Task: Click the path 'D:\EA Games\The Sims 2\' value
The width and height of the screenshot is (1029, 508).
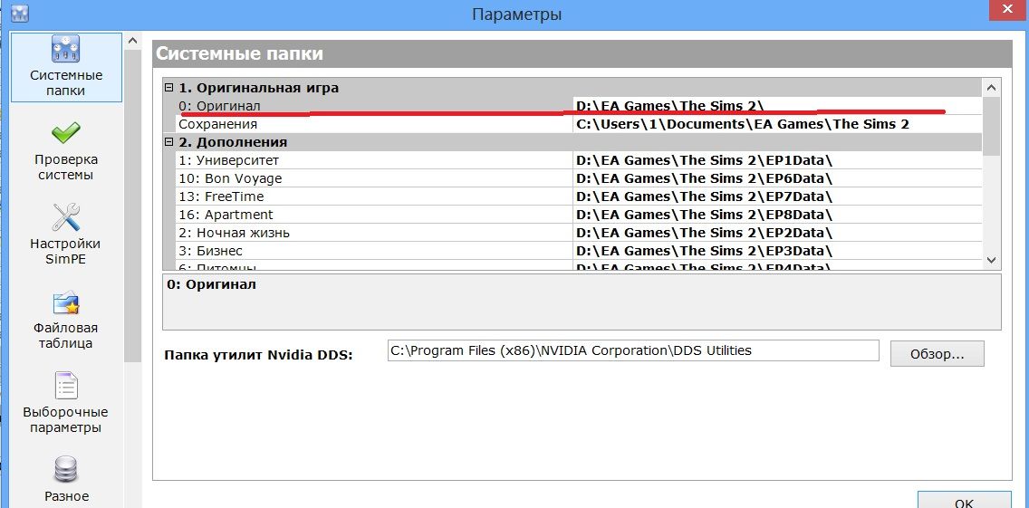Action: click(x=669, y=106)
